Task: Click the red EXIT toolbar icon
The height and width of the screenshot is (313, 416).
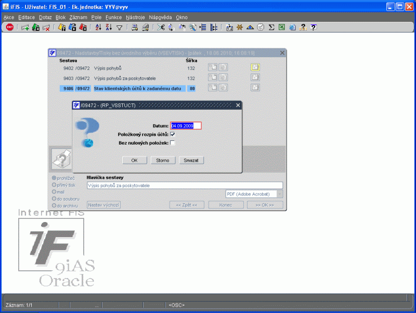Action: coord(10,28)
